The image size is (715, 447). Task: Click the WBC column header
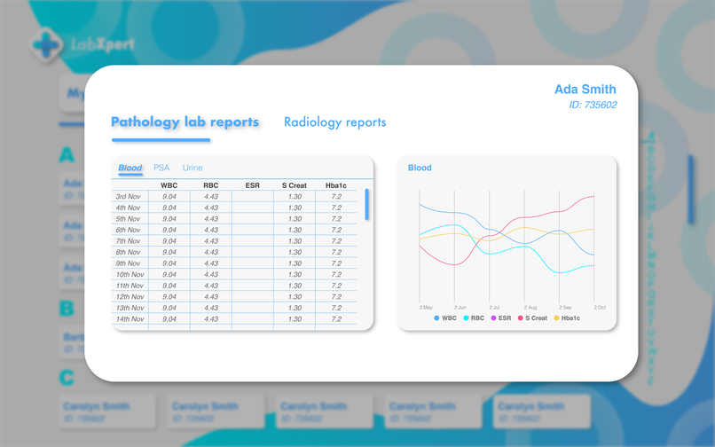click(x=169, y=185)
